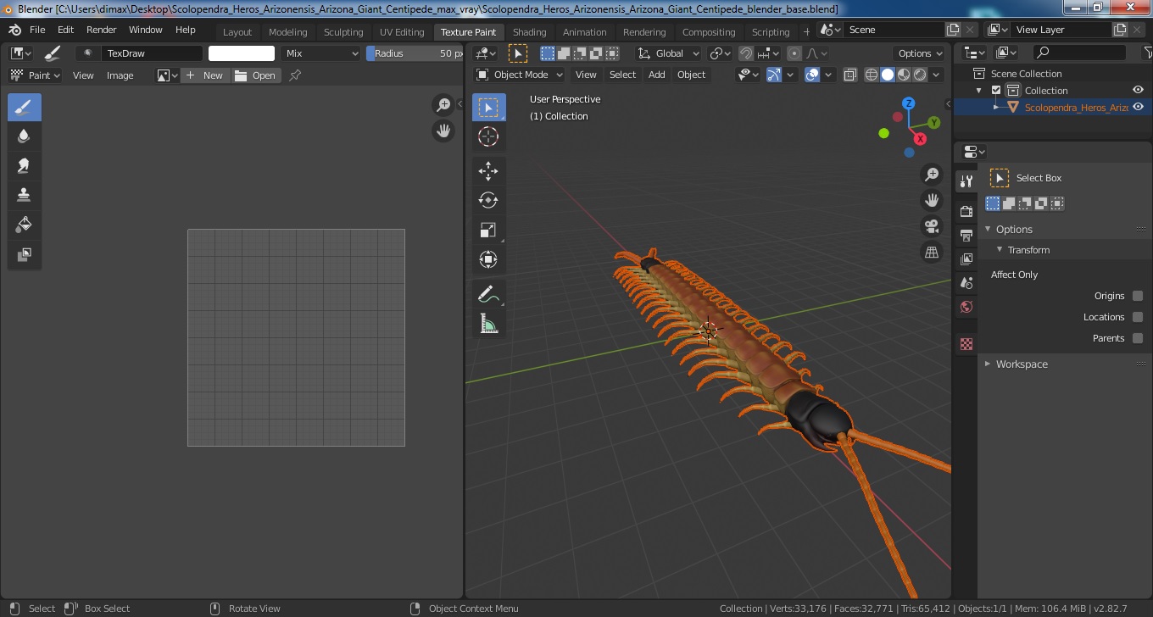Viewport: 1153px width, 617px height.
Task: Enable the Parents checkbox
Action: (1138, 338)
